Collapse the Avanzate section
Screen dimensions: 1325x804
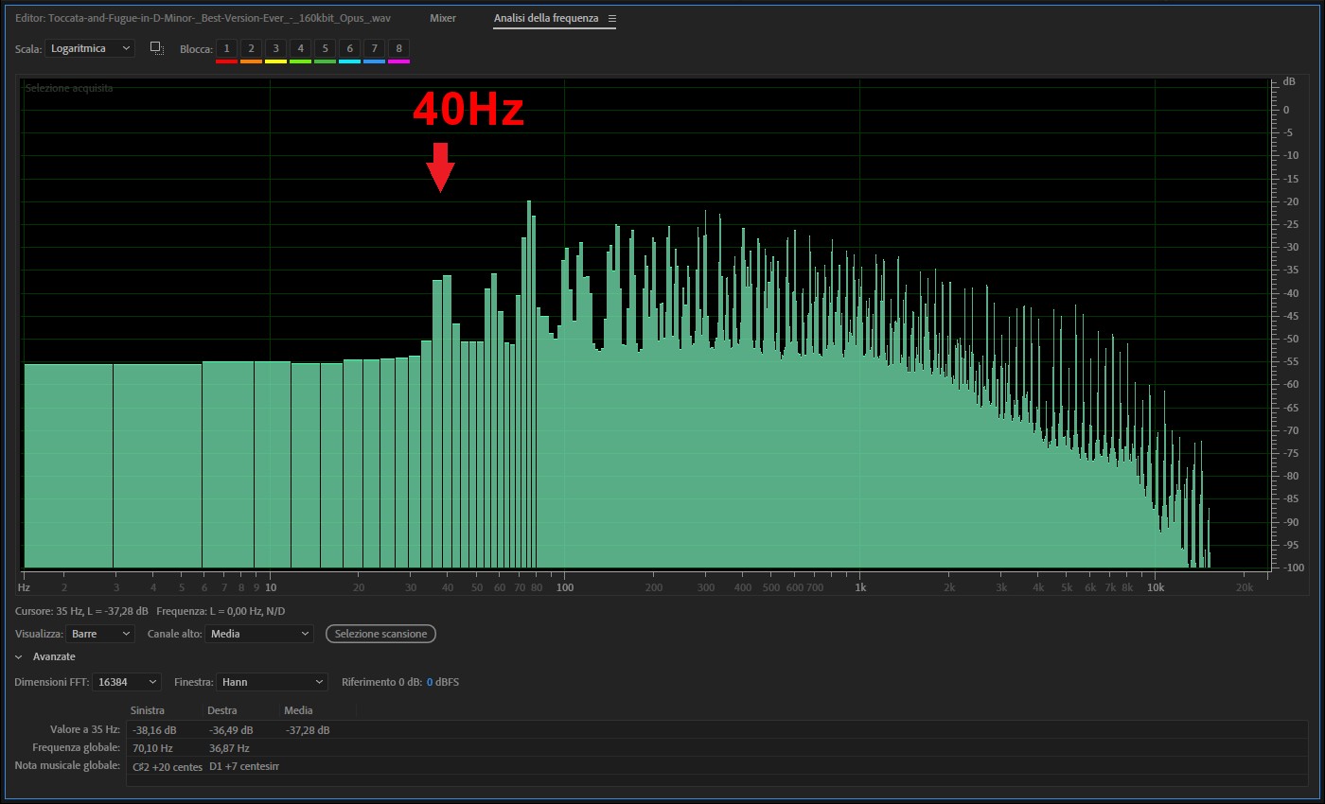pyautogui.click(x=20, y=656)
